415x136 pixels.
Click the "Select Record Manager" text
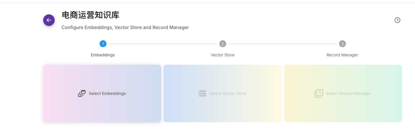[x=348, y=93]
